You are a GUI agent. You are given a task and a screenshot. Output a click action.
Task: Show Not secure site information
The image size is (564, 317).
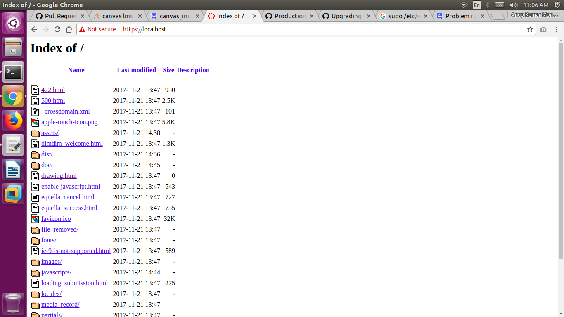coord(97,29)
